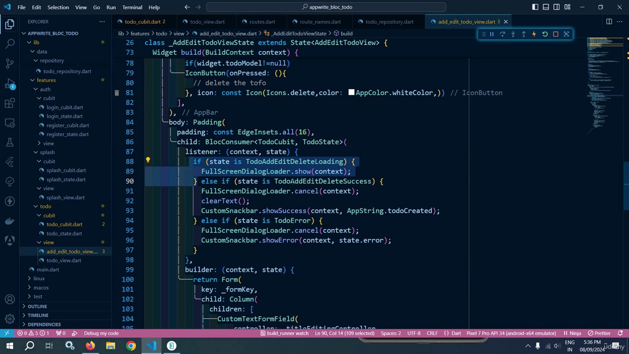Open the Run and Debug view
Screen dimensions: 629x354
coord(10,84)
